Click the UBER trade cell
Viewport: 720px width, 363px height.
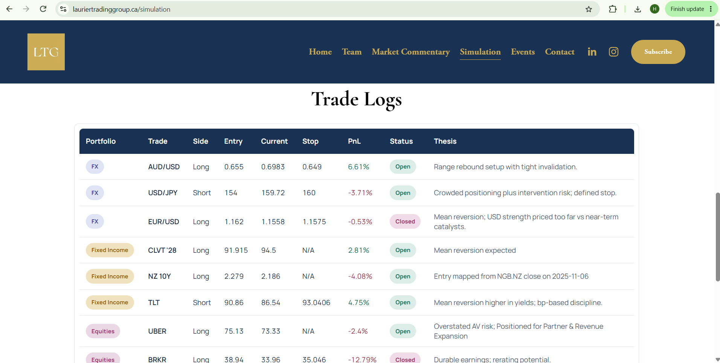click(x=157, y=331)
